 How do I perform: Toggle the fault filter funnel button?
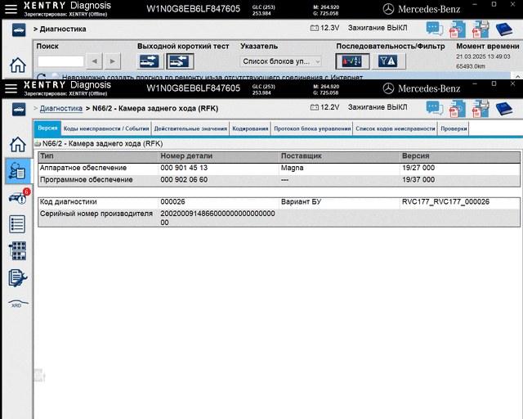click(x=388, y=61)
